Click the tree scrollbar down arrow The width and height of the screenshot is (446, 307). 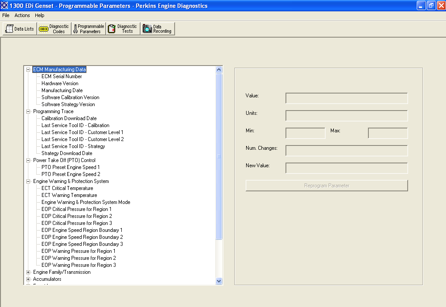(219, 281)
